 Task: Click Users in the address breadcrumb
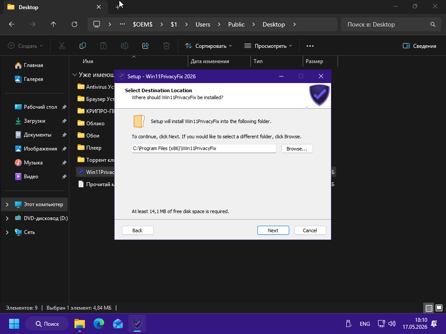203,24
